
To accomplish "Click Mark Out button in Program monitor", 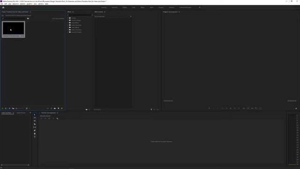I will (217, 108).
